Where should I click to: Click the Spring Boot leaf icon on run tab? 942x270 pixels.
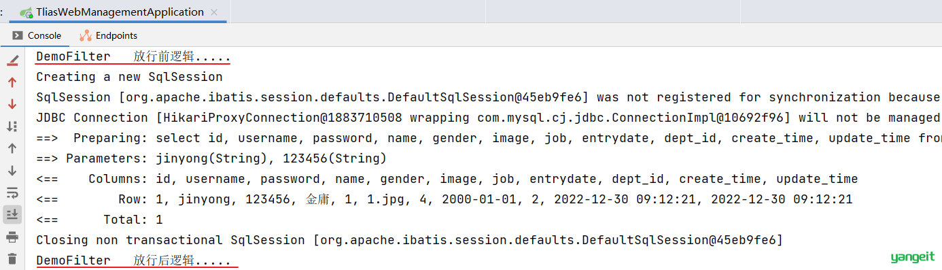(x=27, y=12)
